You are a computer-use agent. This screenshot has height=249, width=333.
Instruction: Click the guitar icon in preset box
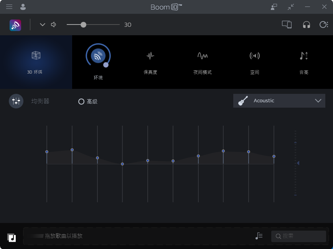(x=243, y=101)
